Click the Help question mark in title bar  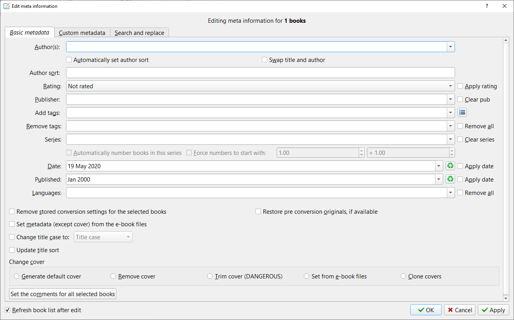coord(487,6)
